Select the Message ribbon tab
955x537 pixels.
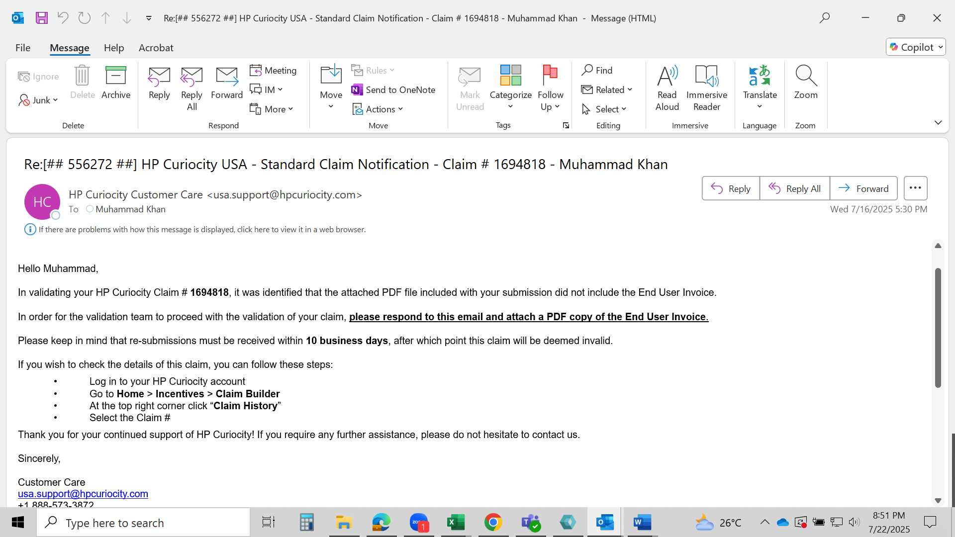(x=70, y=48)
